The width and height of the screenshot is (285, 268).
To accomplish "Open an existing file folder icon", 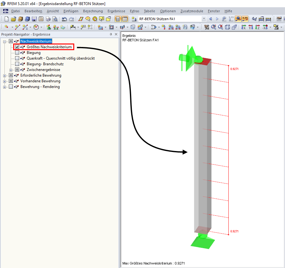I will coord(14,19).
